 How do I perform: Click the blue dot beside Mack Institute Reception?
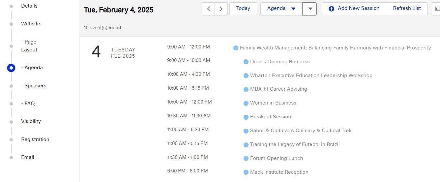click(246, 172)
